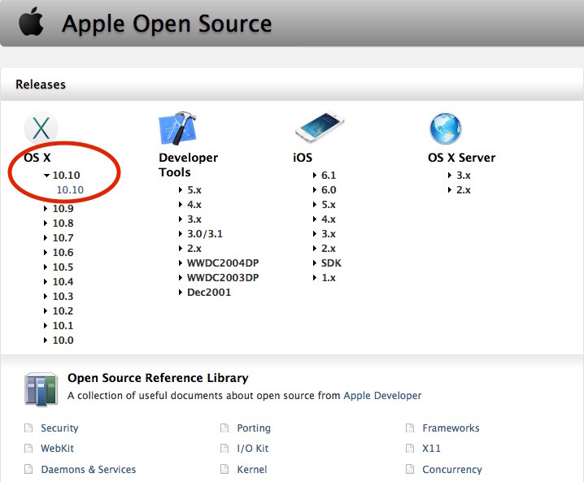Expand the OS X 10.2 releases
This screenshot has width=584, height=482.
point(46,310)
